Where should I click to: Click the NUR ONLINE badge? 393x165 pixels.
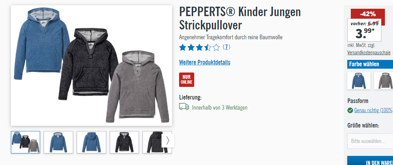(186, 80)
